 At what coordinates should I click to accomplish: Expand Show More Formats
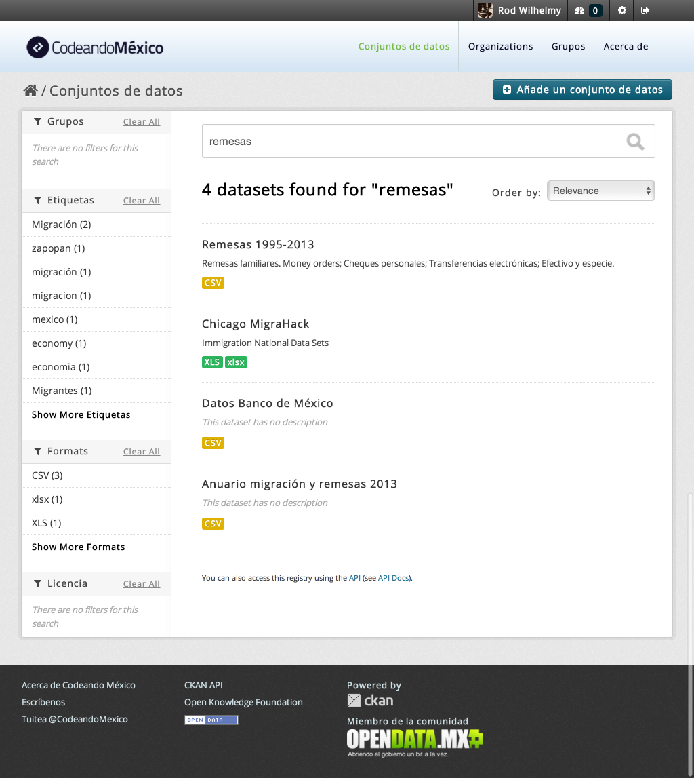pyautogui.click(x=79, y=547)
